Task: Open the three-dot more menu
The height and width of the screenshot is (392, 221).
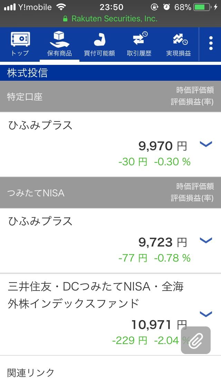Action: 211,43
